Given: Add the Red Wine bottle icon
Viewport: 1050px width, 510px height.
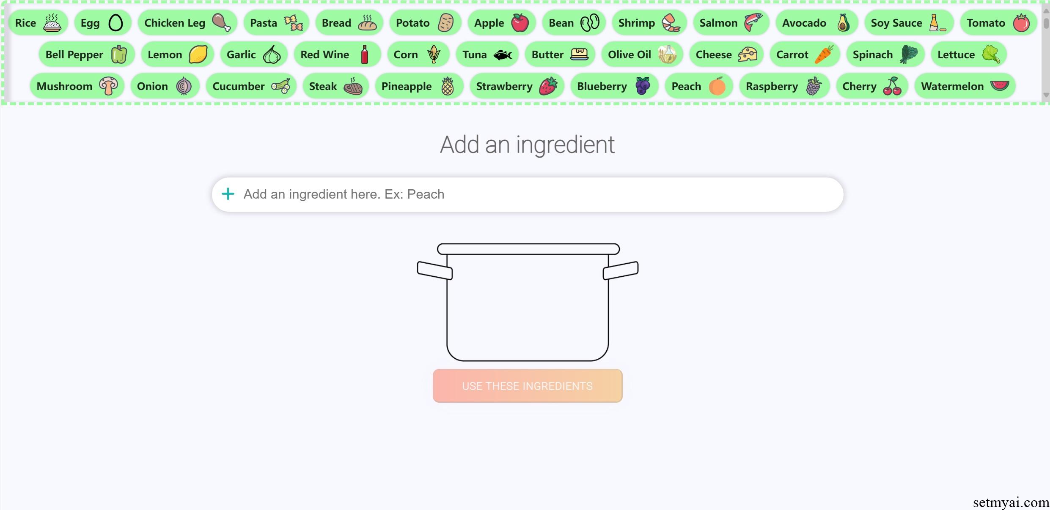Looking at the screenshot, I should 365,55.
